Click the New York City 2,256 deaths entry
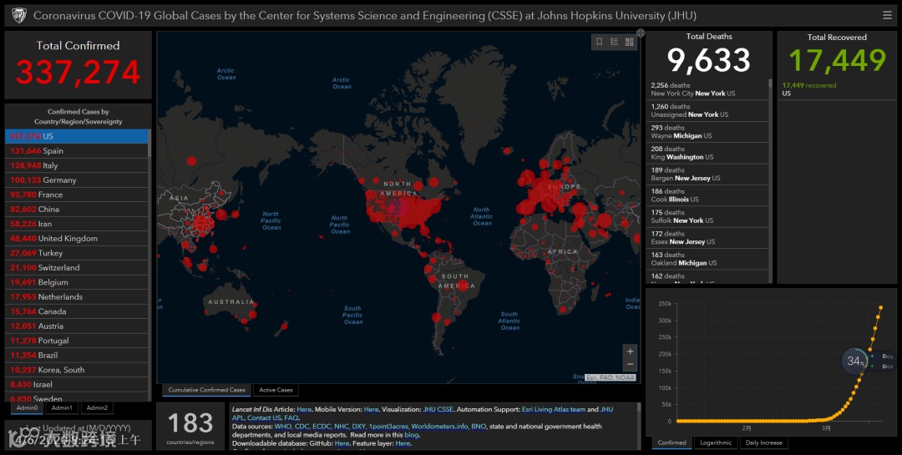Viewport: 902px width, 455px height. (707, 89)
